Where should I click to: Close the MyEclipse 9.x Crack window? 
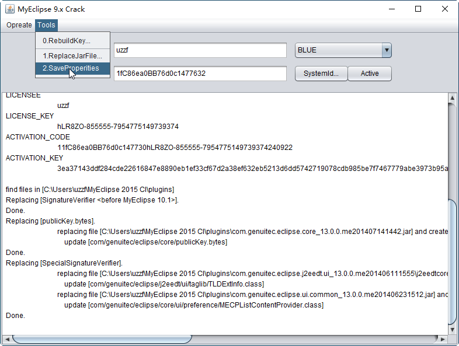(445, 9)
